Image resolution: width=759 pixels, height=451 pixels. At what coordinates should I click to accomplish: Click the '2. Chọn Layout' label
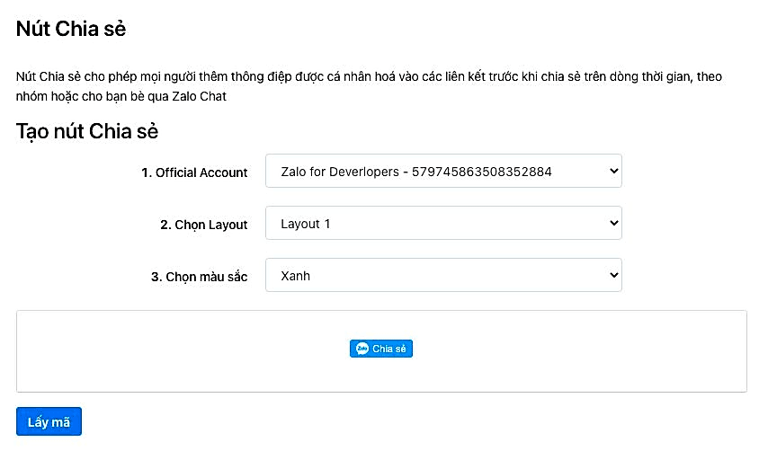pos(204,225)
